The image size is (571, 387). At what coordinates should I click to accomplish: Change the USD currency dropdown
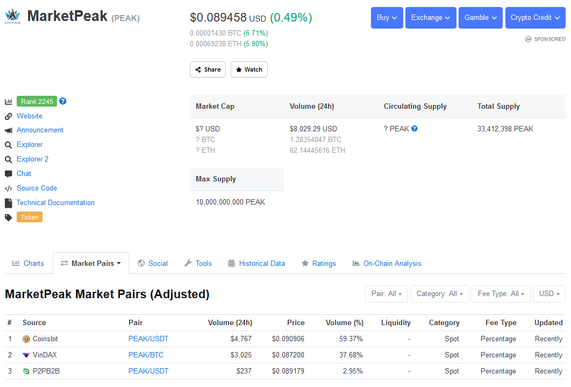549,294
